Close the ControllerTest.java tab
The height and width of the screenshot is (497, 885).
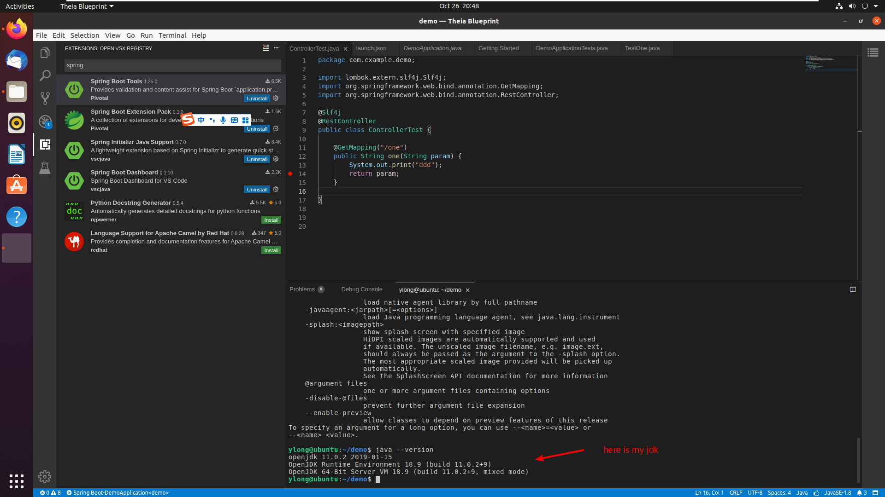pyautogui.click(x=345, y=49)
